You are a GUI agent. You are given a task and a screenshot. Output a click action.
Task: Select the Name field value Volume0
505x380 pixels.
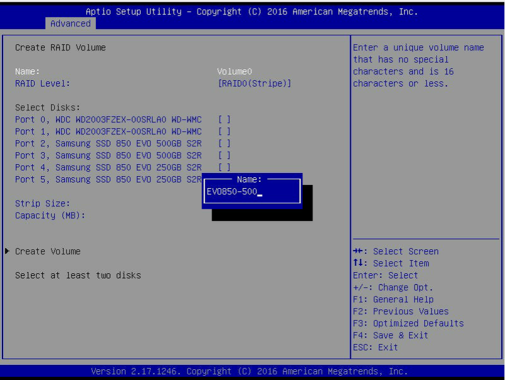(234, 71)
